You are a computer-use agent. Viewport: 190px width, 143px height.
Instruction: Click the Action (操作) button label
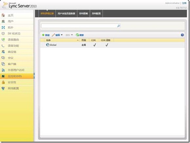67,35
